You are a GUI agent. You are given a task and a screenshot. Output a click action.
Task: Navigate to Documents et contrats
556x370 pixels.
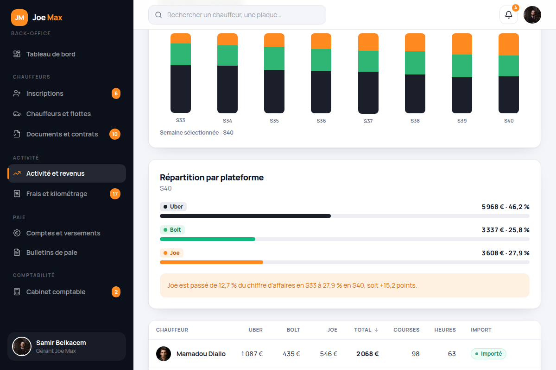[x=67, y=134]
